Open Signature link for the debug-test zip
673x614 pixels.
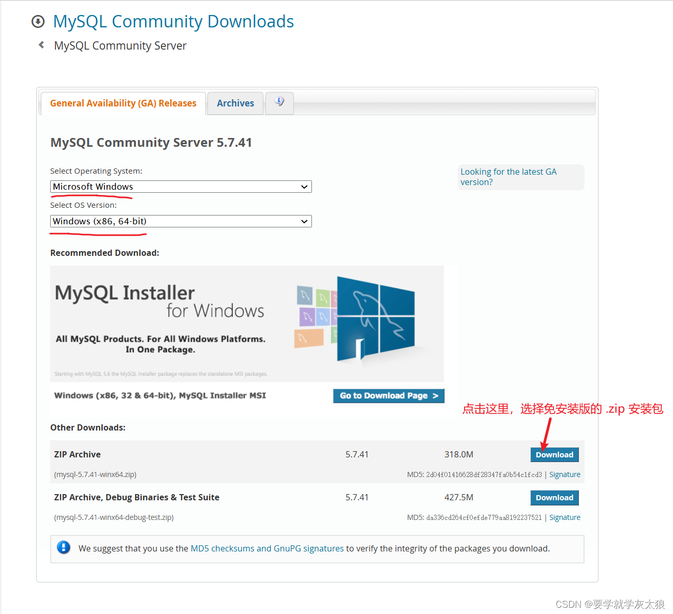[564, 517]
